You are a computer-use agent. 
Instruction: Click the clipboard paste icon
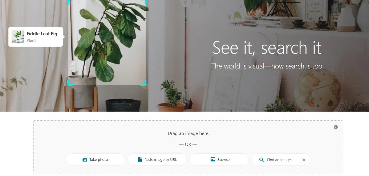140,160
